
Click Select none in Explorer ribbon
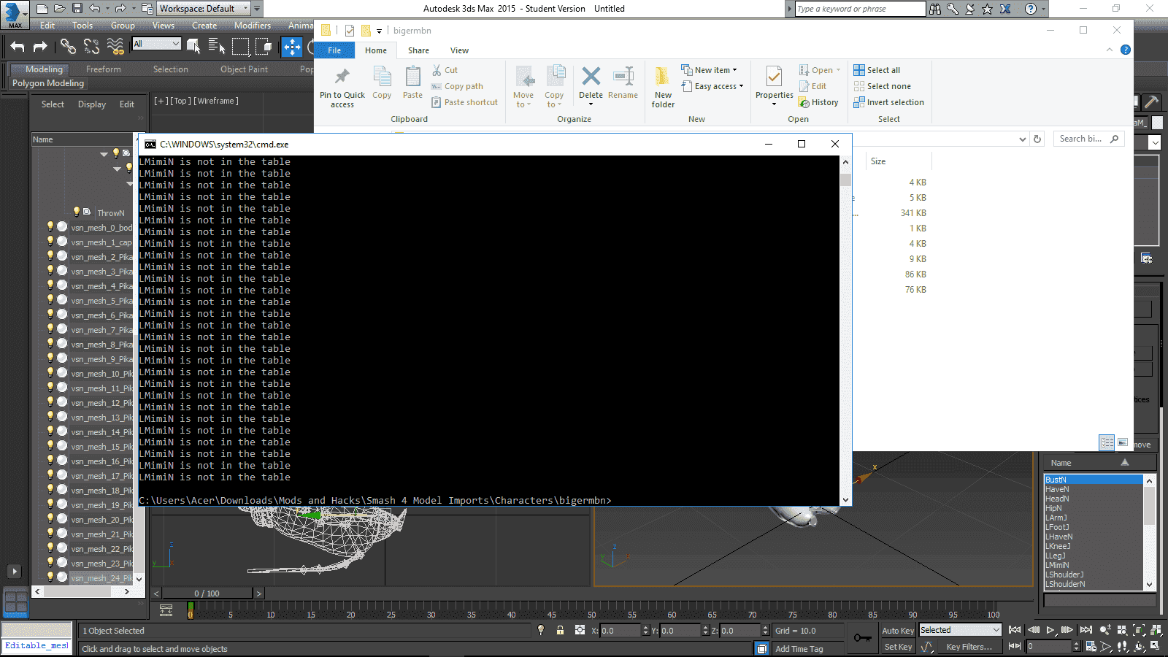coord(882,86)
